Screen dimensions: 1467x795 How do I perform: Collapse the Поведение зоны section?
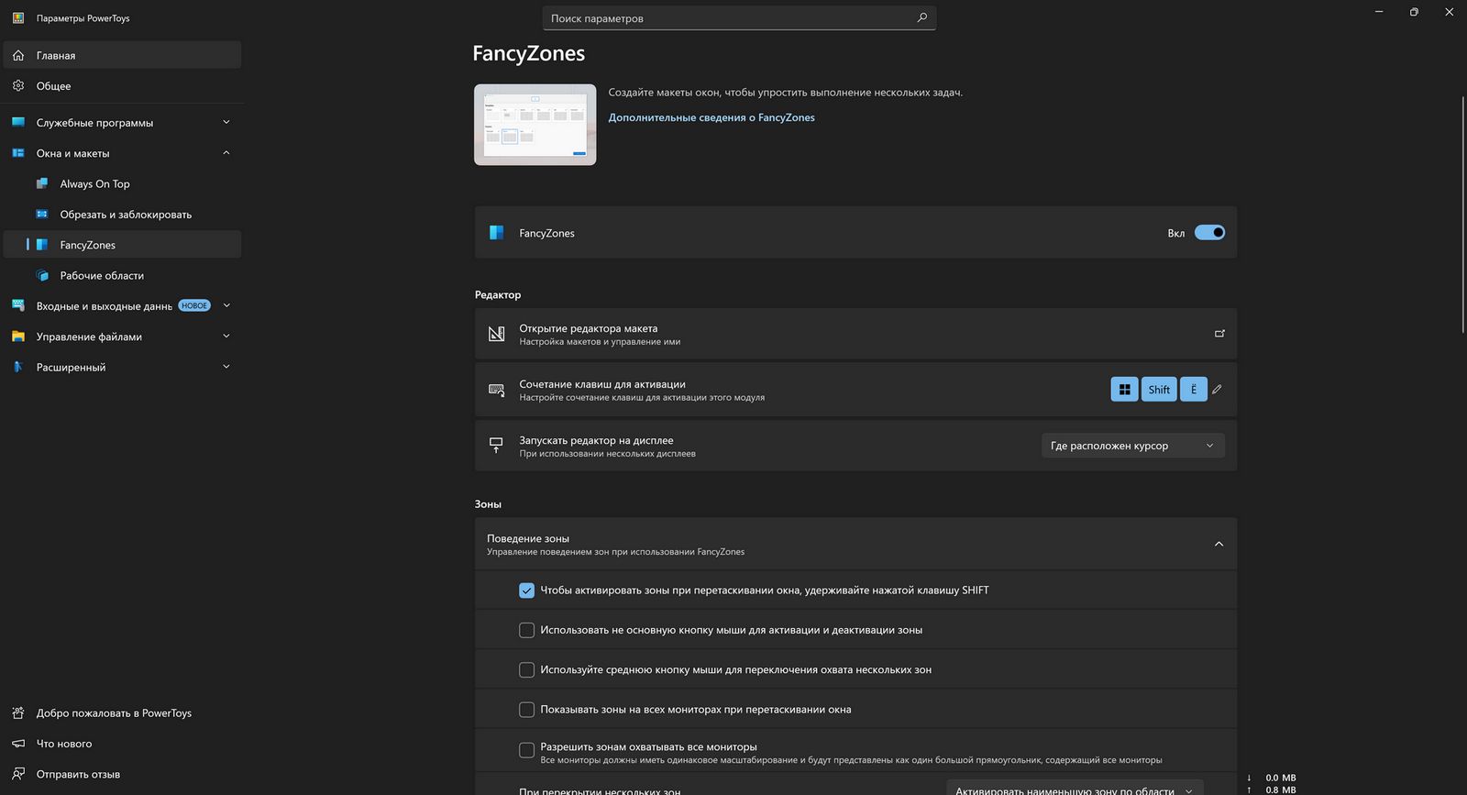pyautogui.click(x=1219, y=545)
